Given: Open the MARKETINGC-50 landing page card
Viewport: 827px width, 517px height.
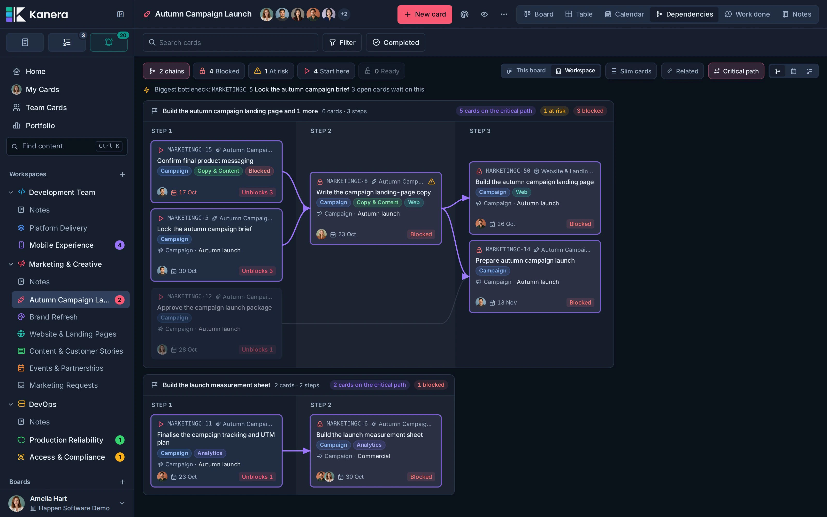Looking at the screenshot, I should point(535,198).
